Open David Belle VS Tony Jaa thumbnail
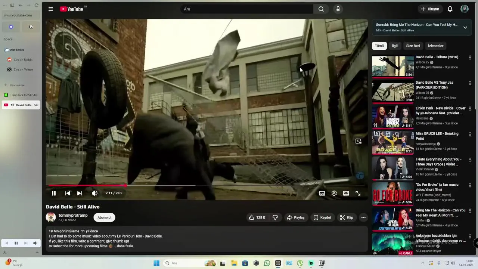The width and height of the screenshot is (478, 269). click(x=392, y=92)
